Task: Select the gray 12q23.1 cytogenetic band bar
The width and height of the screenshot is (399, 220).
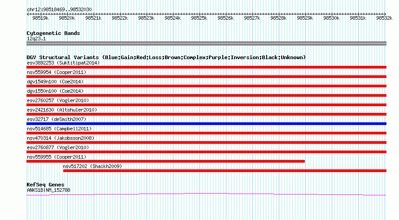Action: coord(206,43)
